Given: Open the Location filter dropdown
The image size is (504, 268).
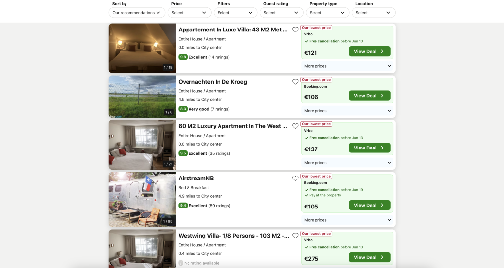Looking at the screenshot, I should pyautogui.click(x=374, y=13).
